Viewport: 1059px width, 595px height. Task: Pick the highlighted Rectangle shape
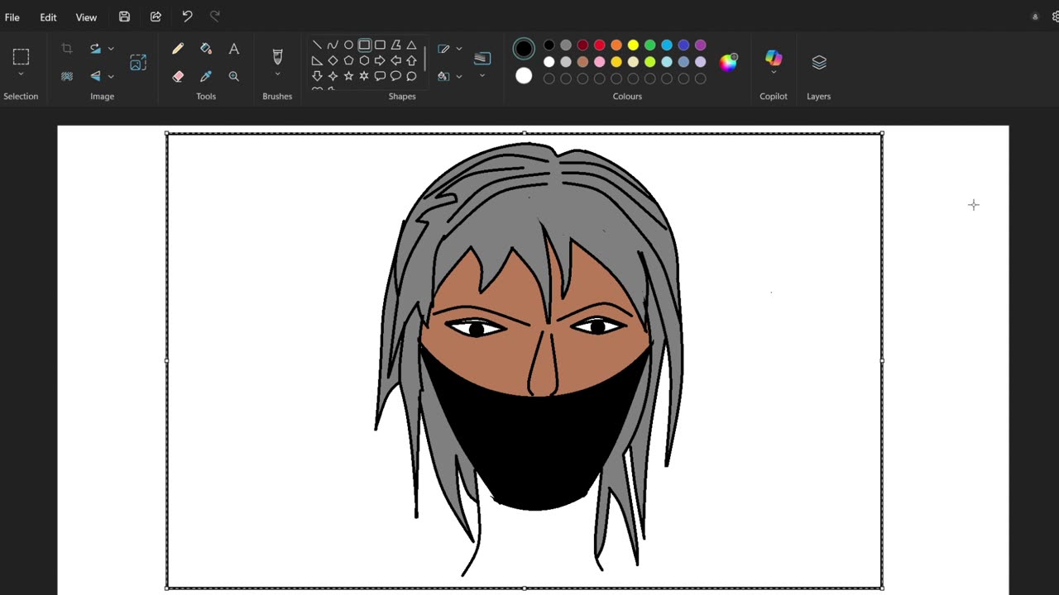coord(364,45)
